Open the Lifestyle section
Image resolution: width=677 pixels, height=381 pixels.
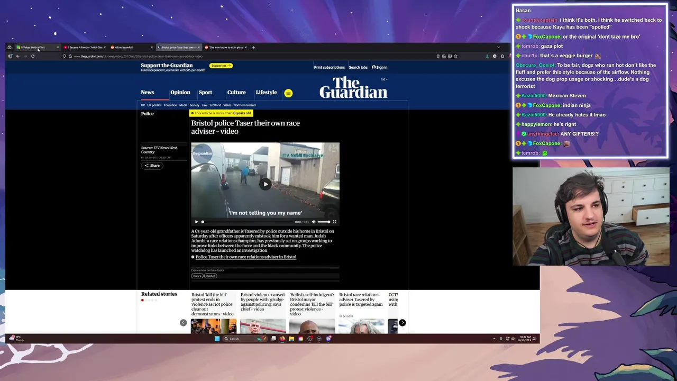(x=266, y=93)
